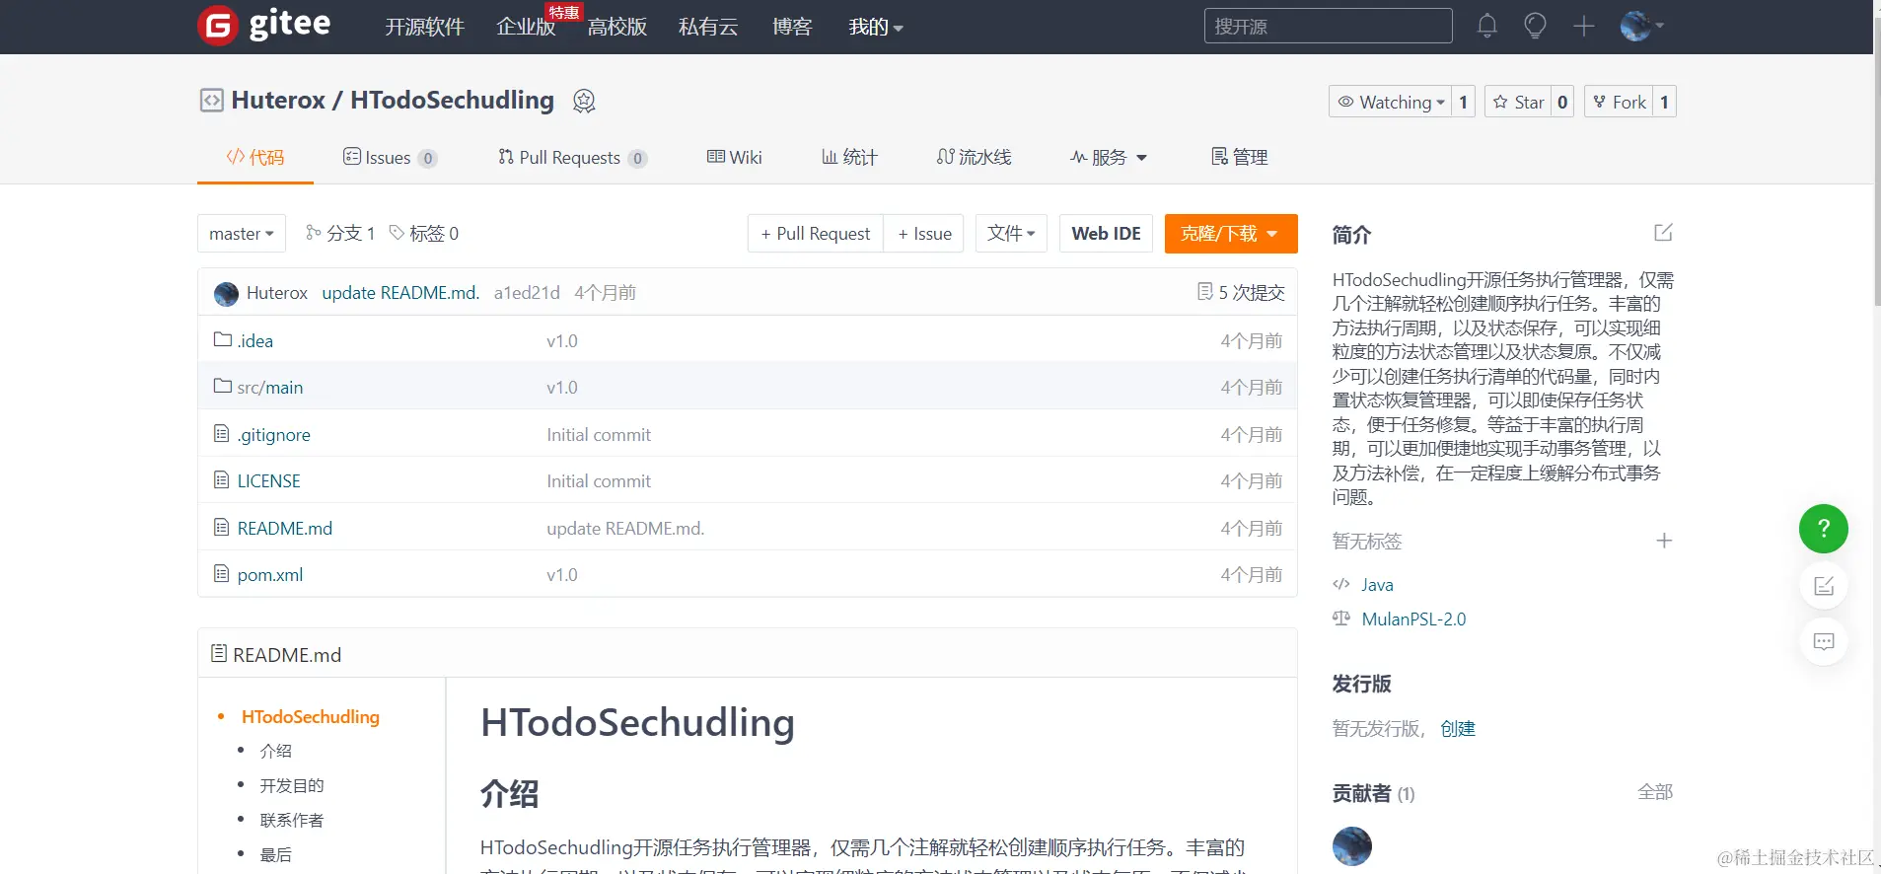Open the 管理 tab
1881x874 pixels.
1240,157
